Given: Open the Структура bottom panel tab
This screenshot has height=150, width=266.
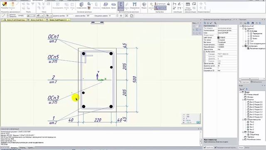Looking at the screenshot, I should [244, 82].
